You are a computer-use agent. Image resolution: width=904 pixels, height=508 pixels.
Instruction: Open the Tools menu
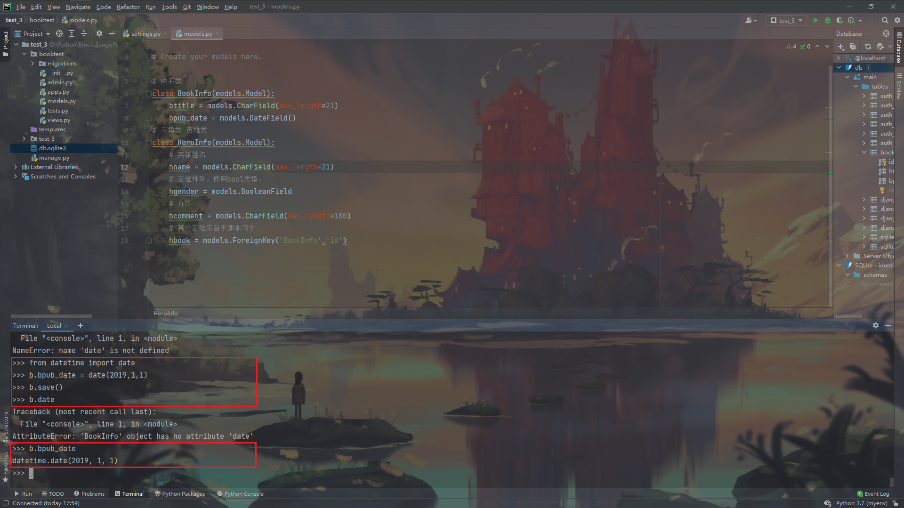pos(169,7)
